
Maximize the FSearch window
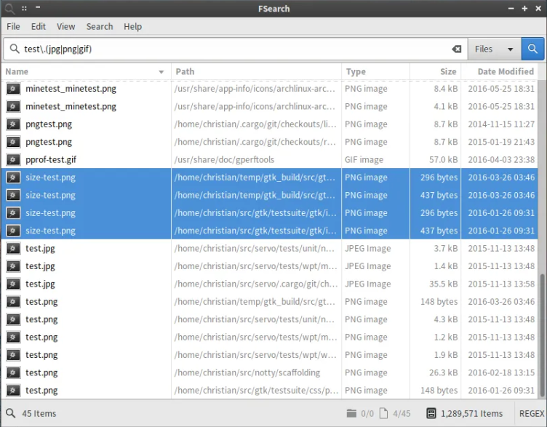point(524,9)
